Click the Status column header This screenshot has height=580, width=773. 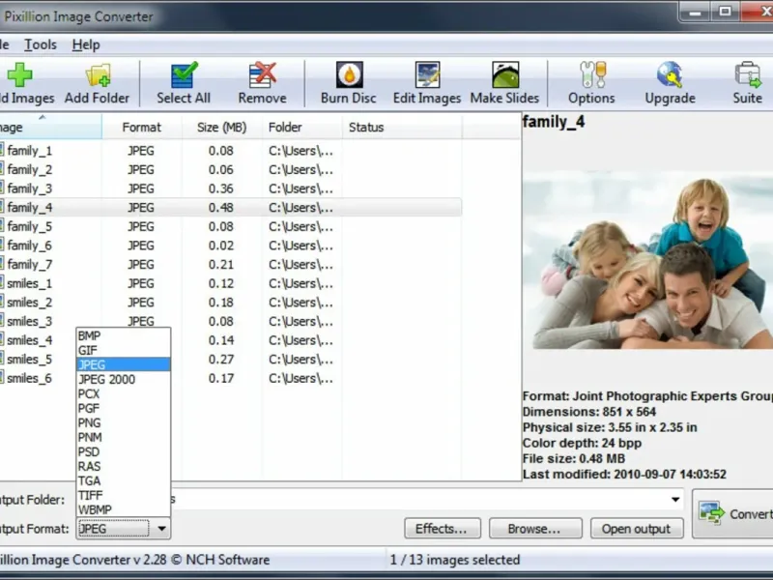point(402,128)
